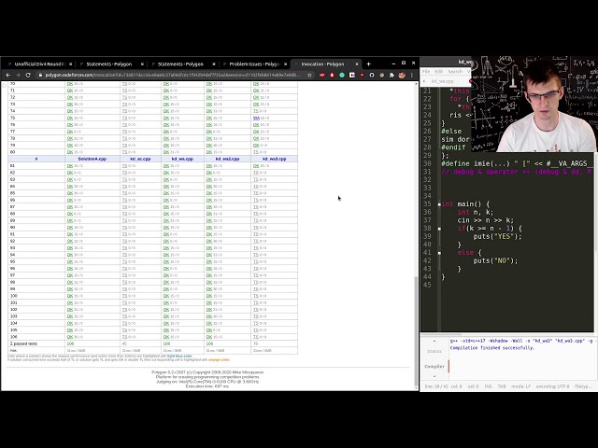The image size is (598, 448).
Task: Click the editor tab-scroll left arrow
Action: tap(424, 81)
